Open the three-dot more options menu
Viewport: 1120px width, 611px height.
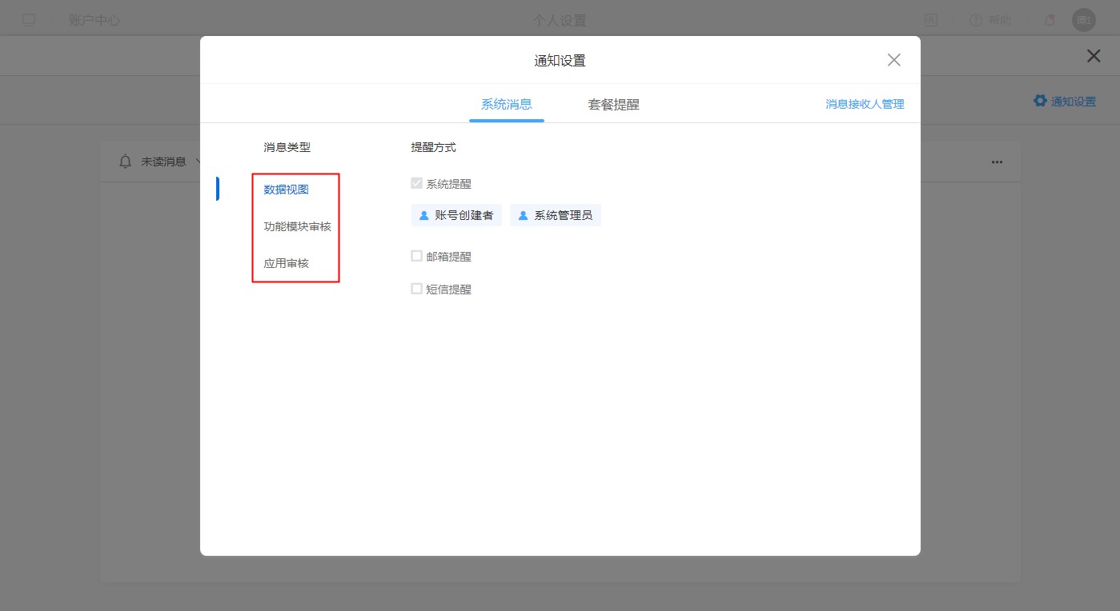(x=997, y=162)
